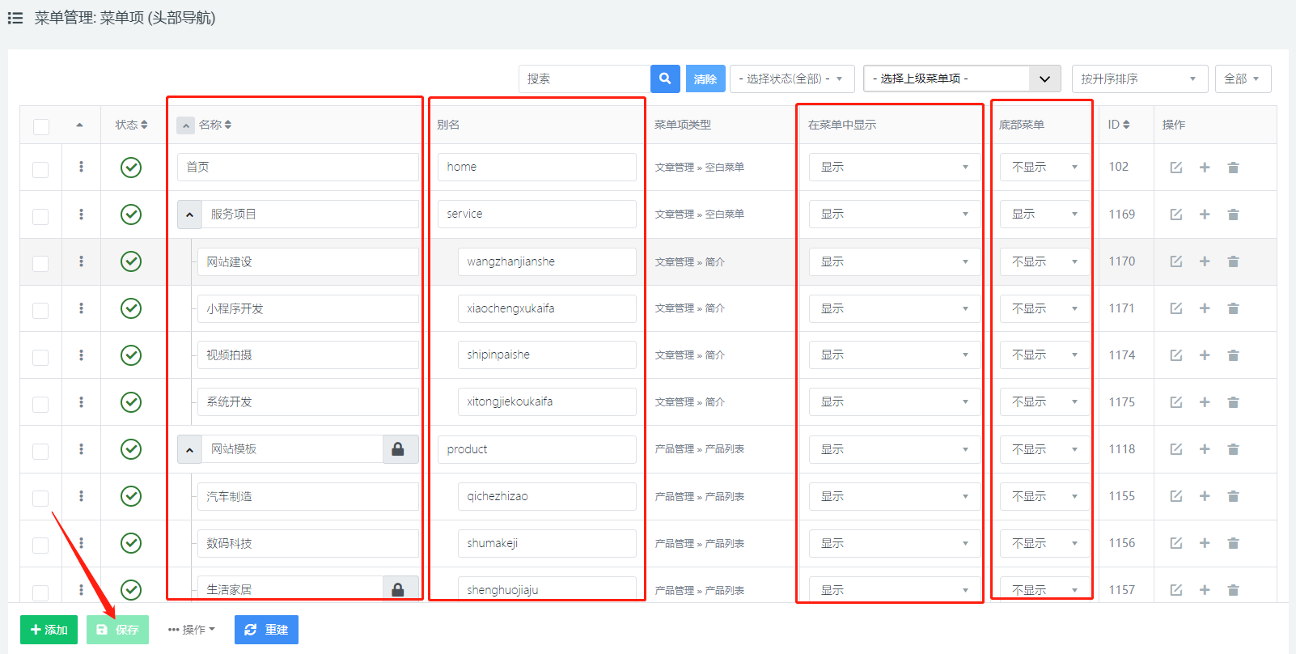Click edit icon for row ID 102

[x=1175, y=168]
